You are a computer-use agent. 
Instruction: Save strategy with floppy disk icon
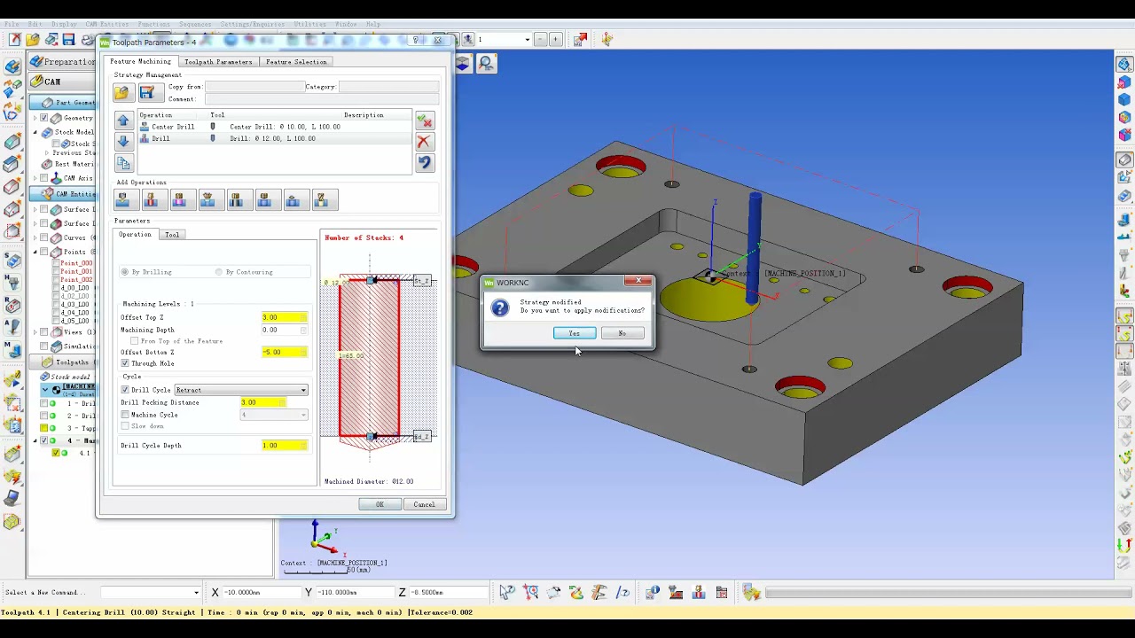(x=147, y=92)
